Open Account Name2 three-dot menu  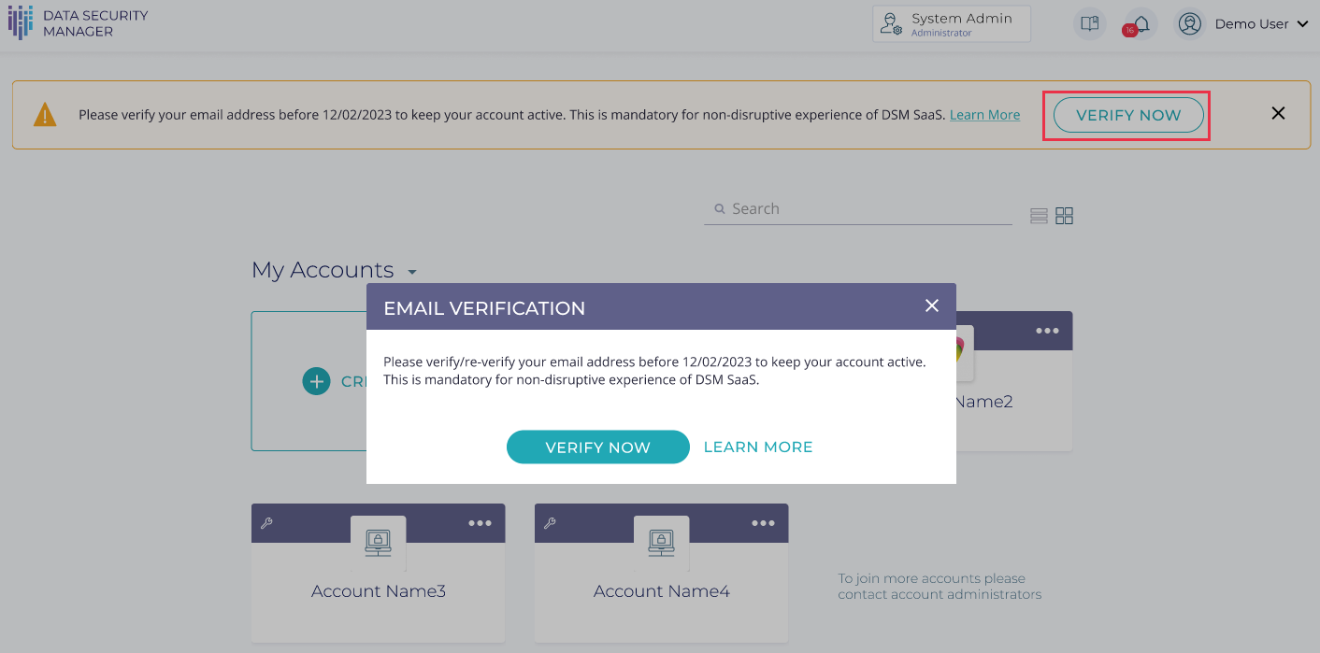pos(1047,332)
